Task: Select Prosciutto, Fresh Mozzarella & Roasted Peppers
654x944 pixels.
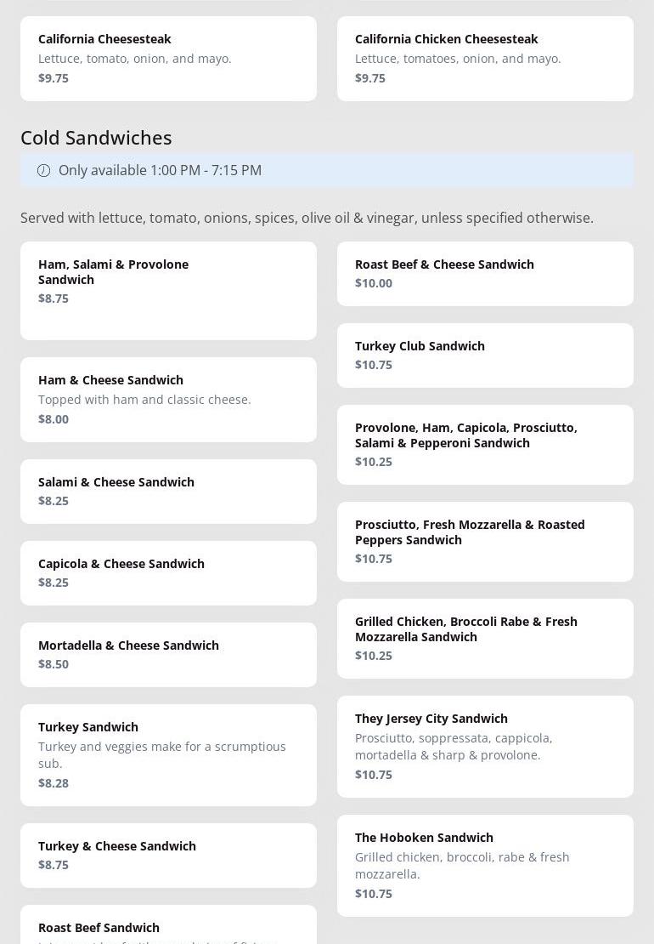Action: click(485, 541)
